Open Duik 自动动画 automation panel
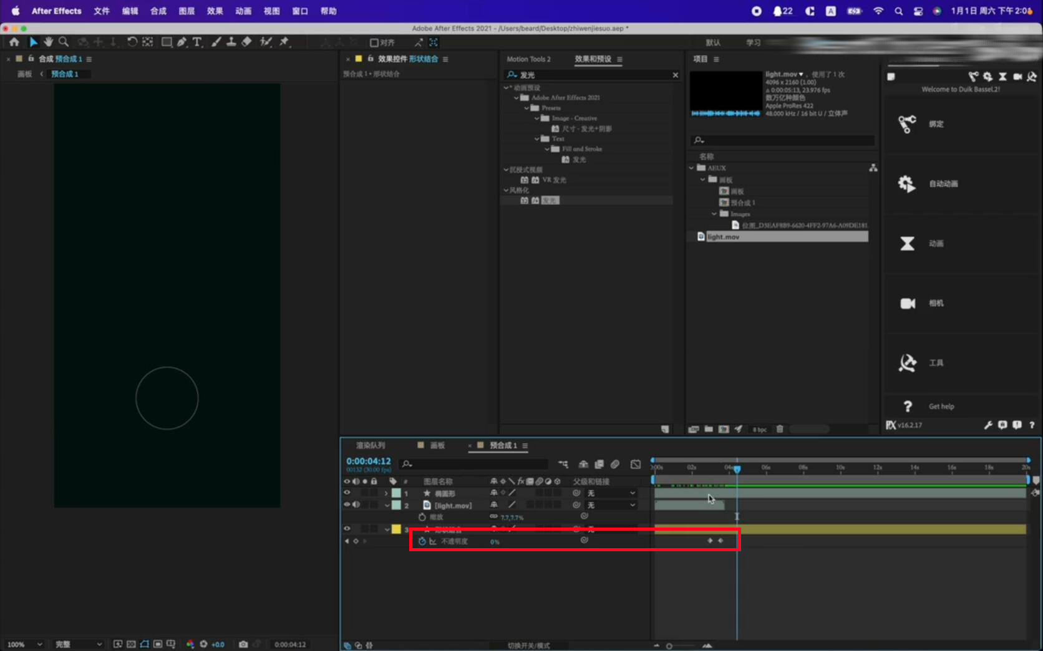Image resolution: width=1043 pixels, height=651 pixels. pos(961,184)
